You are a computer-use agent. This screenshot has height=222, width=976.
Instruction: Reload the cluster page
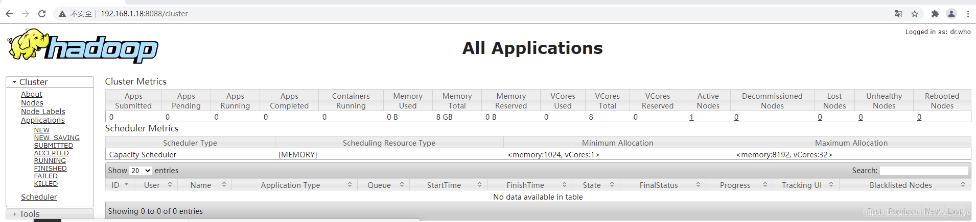coord(42,14)
